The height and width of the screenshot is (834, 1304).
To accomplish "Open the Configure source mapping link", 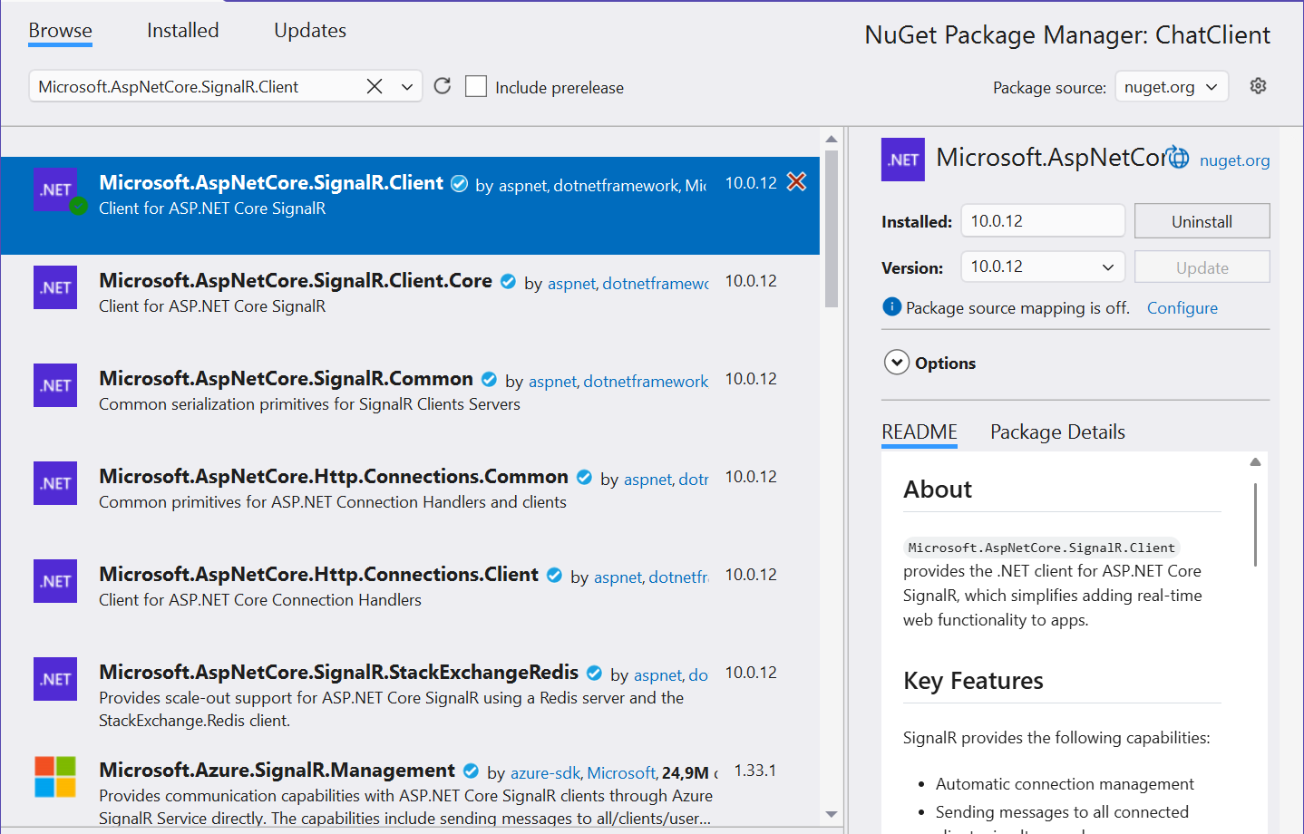I will 1182,308.
